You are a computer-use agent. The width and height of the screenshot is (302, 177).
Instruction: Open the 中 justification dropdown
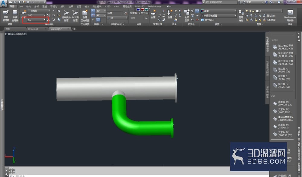[117, 18]
